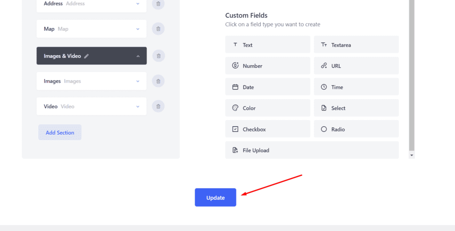This screenshot has height=231, width=455.
Task: Delete the Video field using trash icon
Action: coord(158,107)
